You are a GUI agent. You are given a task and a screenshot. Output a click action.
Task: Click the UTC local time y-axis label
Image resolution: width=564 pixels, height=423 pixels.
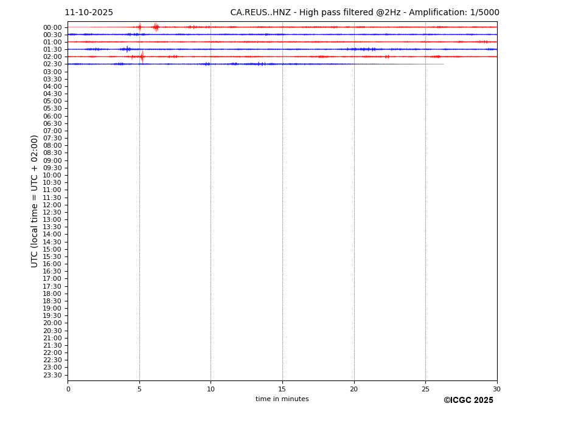click(35, 201)
